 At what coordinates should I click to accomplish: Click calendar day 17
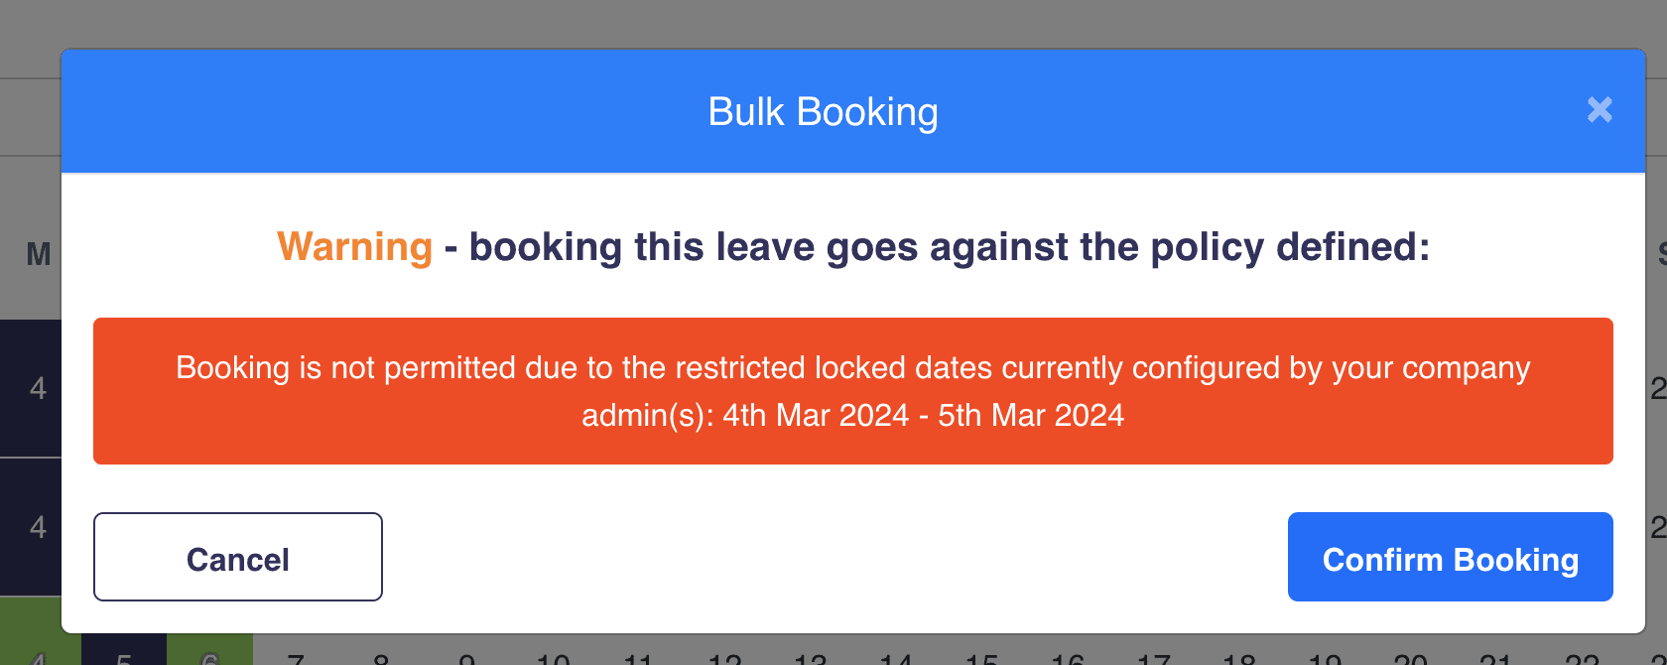1153,657
